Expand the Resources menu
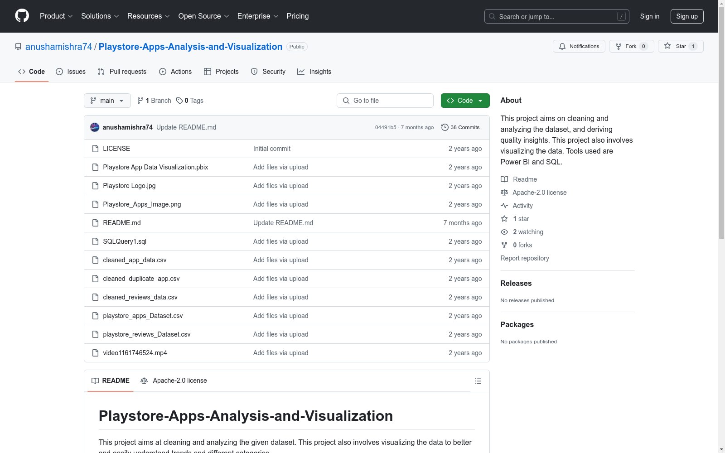725x453 pixels. click(149, 16)
